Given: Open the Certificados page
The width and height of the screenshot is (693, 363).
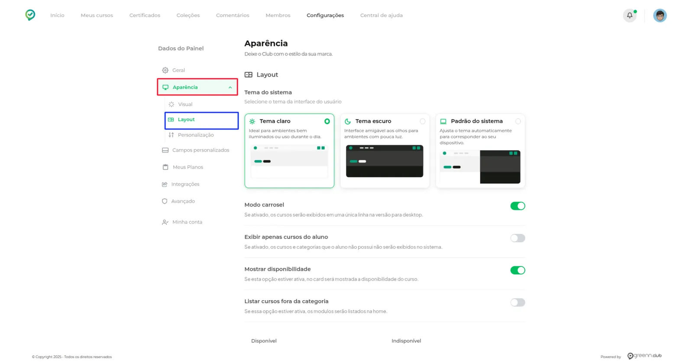Looking at the screenshot, I should (x=145, y=15).
